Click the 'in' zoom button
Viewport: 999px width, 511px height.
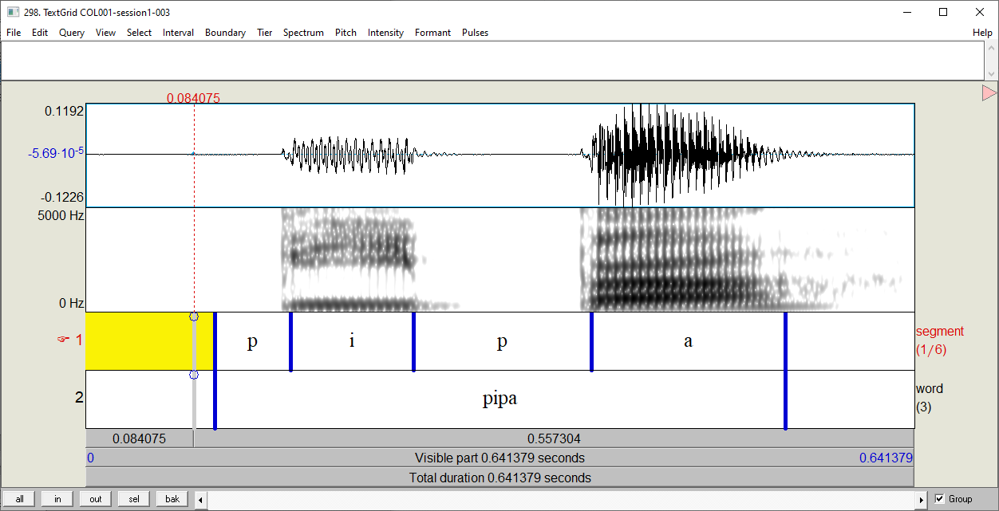(x=57, y=499)
